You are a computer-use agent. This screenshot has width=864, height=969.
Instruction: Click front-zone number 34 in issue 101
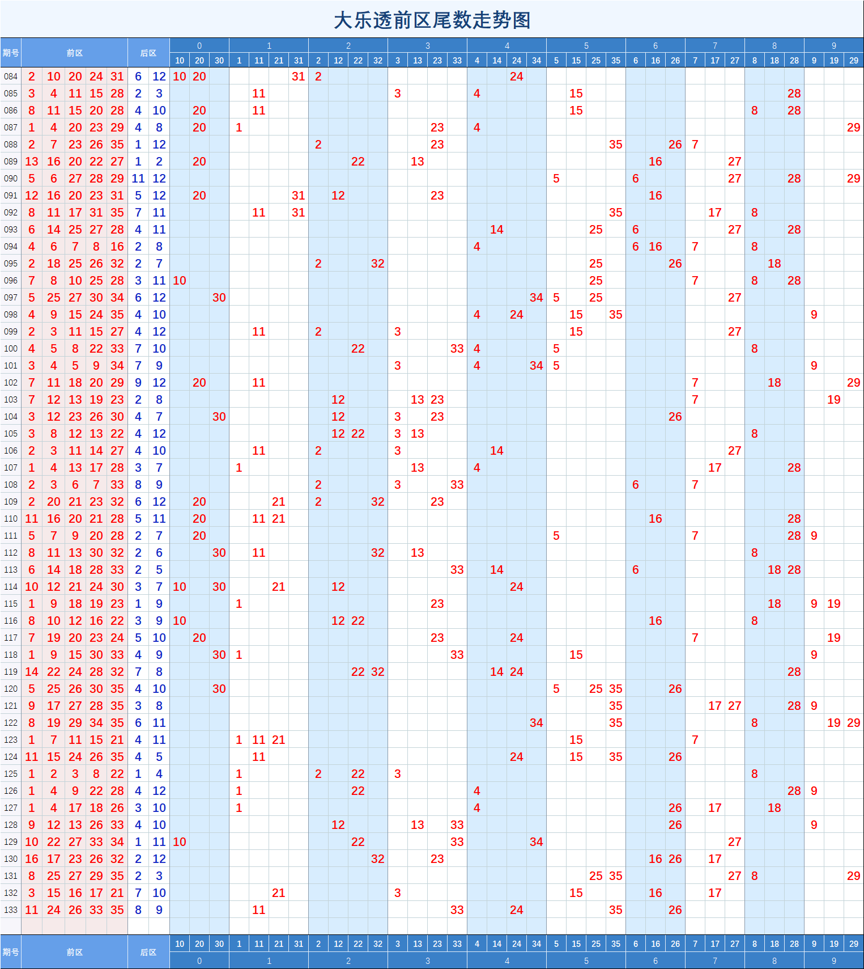(117, 366)
